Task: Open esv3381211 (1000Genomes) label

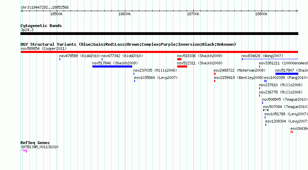Action: [x=283, y=63]
